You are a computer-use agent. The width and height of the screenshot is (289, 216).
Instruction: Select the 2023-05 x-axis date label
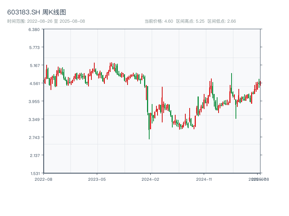[x=97, y=179]
